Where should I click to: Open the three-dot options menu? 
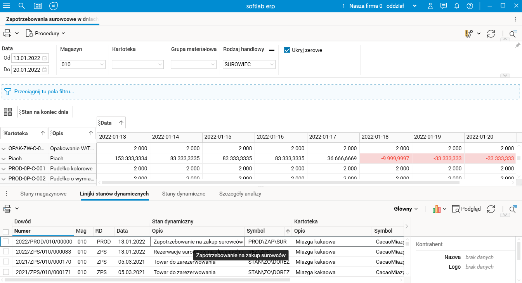tap(515, 19)
